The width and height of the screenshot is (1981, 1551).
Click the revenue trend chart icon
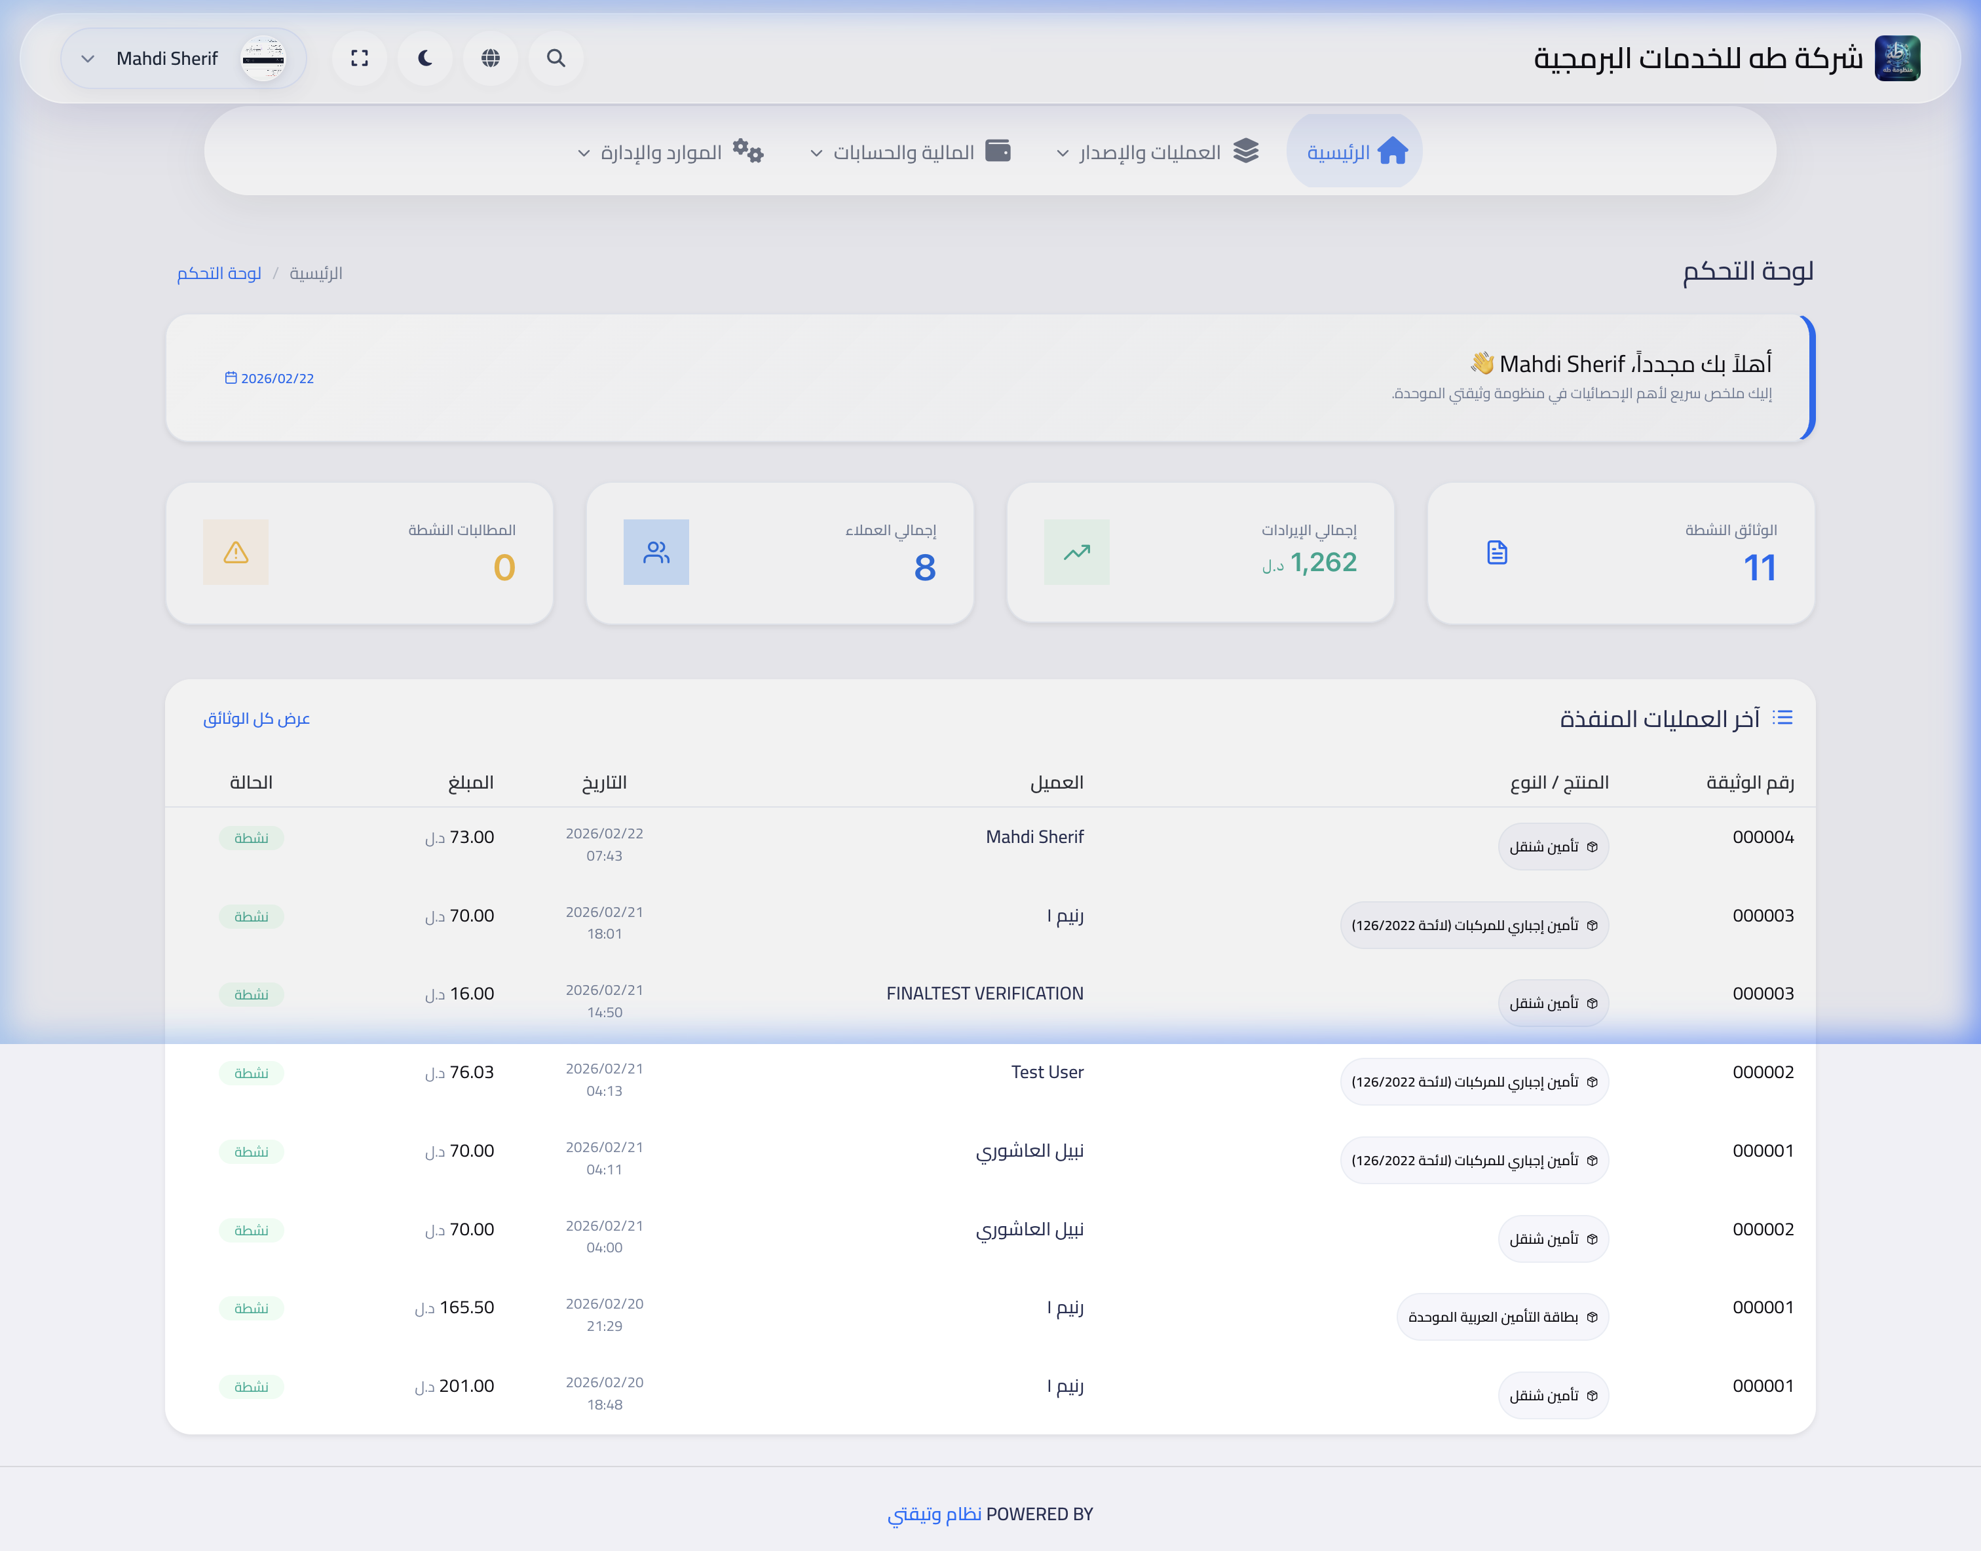pos(1077,552)
